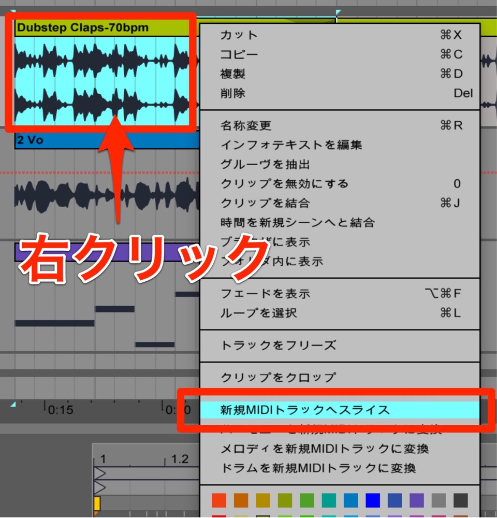Pick the olive clip color swatch
This screenshot has width=497, height=518.
285,500
